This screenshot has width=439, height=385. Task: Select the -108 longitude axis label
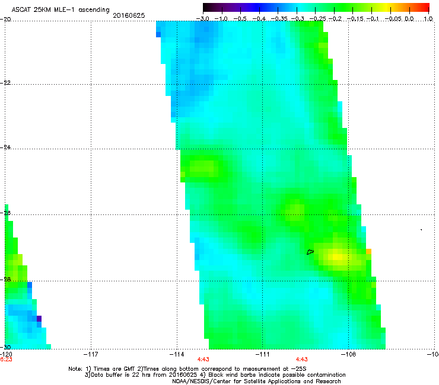click(x=349, y=354)
